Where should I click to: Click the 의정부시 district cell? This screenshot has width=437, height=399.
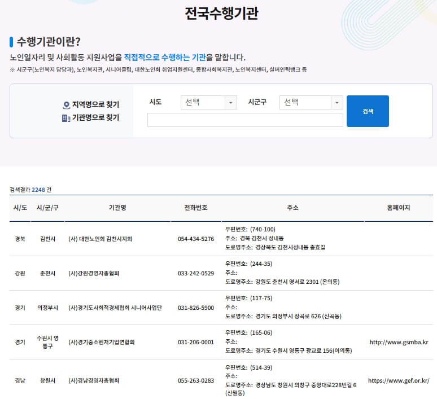(x=47, y=308)
